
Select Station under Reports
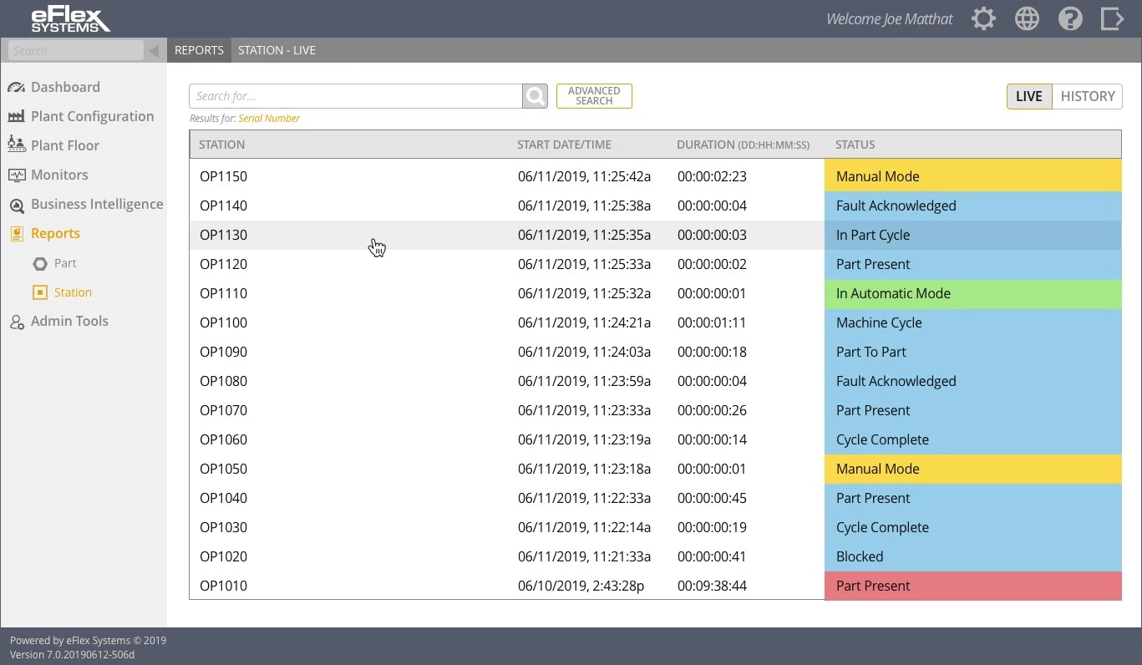[73, 292]
